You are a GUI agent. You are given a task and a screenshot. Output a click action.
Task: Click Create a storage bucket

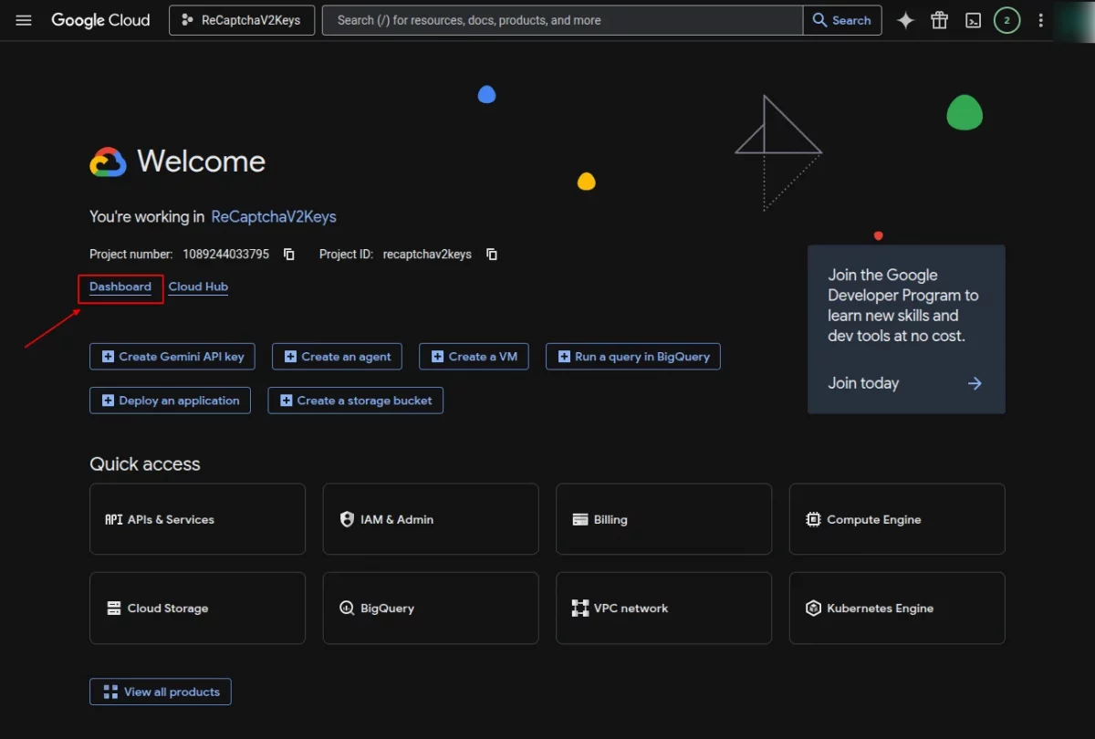pyautogui.click(x=355, y=401)
